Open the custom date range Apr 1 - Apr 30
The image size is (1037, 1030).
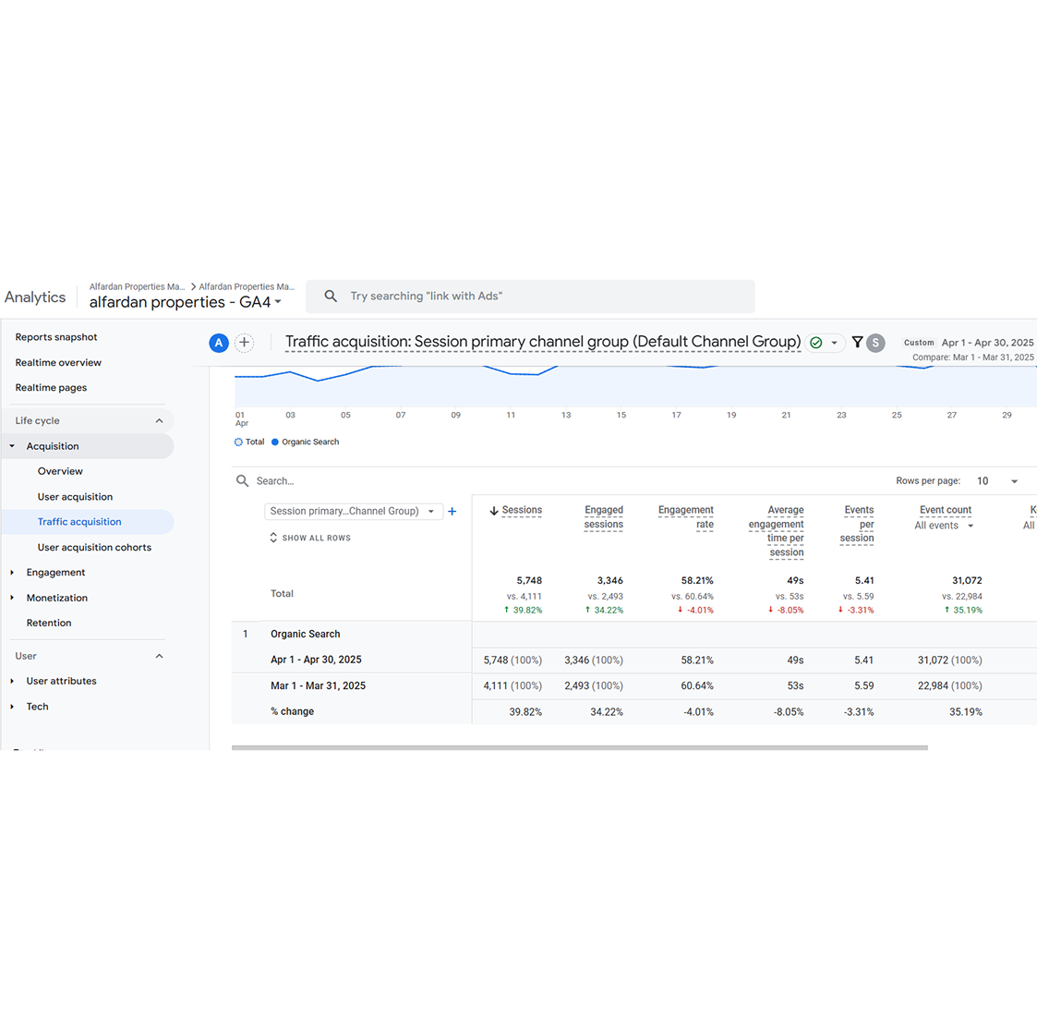(x=986, y=343)
